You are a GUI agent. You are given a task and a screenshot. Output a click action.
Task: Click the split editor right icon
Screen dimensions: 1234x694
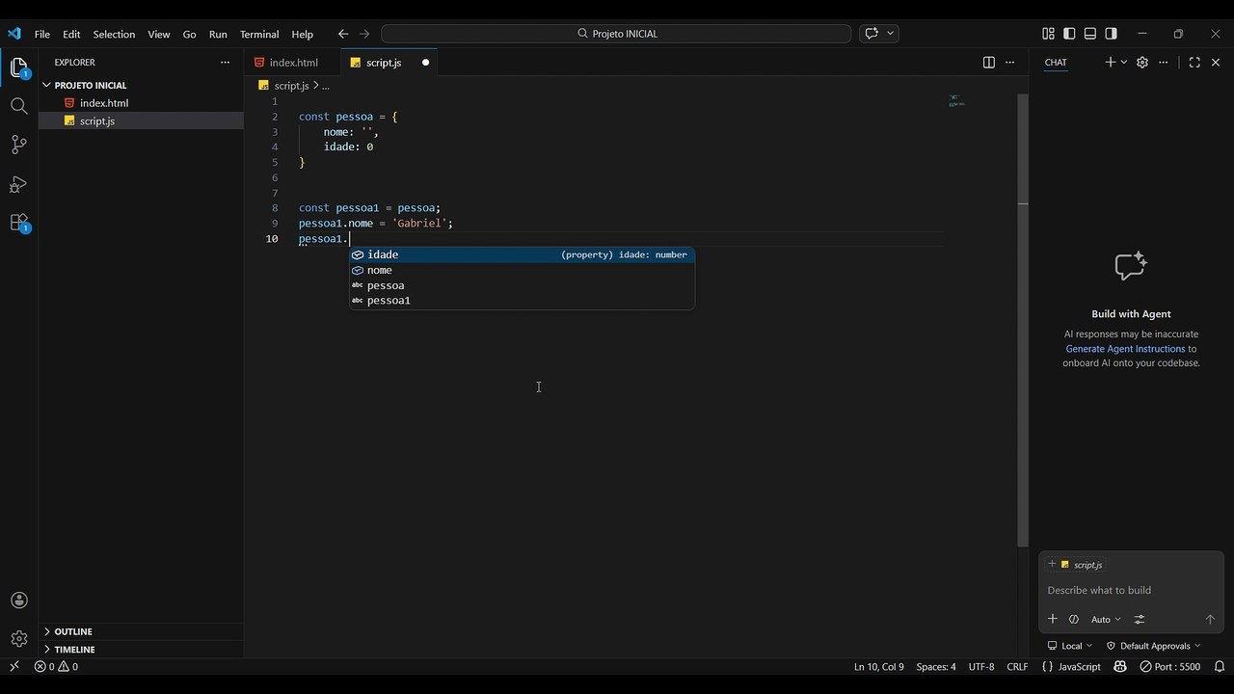pyautogui.click(x=988, y=63)
